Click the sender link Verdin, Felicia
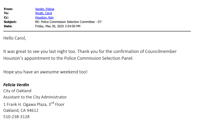Screen dimensions: 217x129 44,9
